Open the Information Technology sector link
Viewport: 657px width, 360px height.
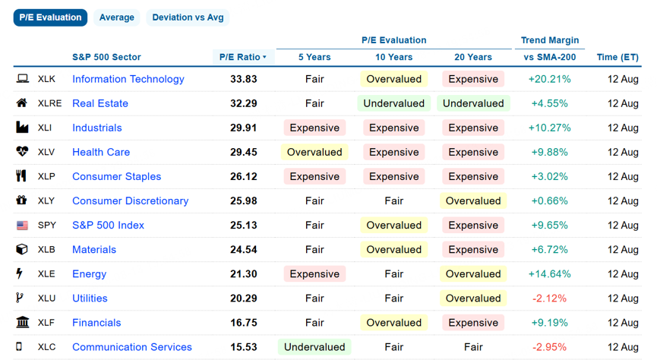click(x=128, y=79)
